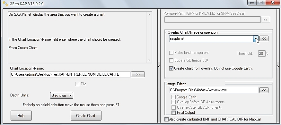This screenshot has height=125, width=281.
Task: Click into the Chart Location\Name text field
Action: point(70,74)
